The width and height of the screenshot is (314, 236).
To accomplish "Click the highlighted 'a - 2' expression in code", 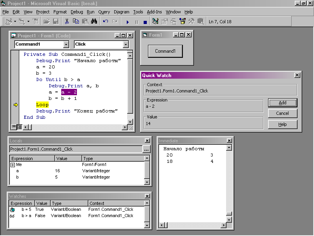I will 69,92.
